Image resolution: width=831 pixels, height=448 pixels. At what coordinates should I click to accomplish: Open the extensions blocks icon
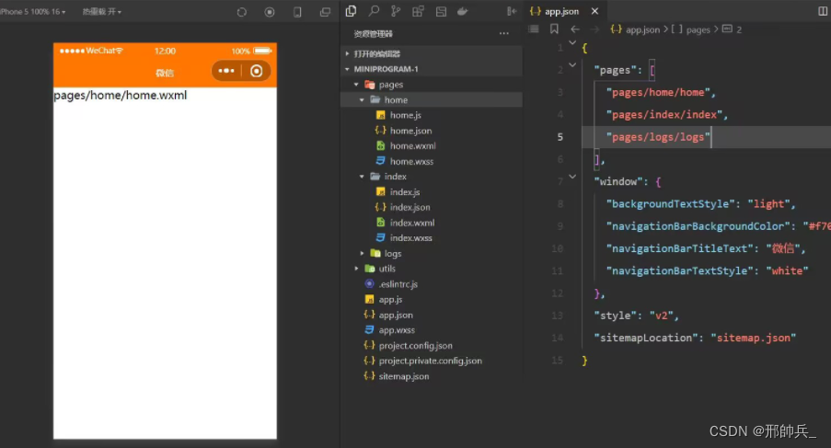(x=418, y=11)
